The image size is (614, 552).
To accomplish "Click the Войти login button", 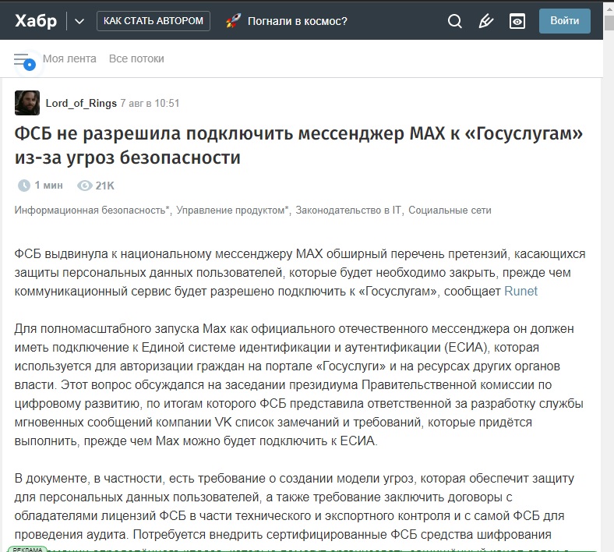I will [565, 21].
